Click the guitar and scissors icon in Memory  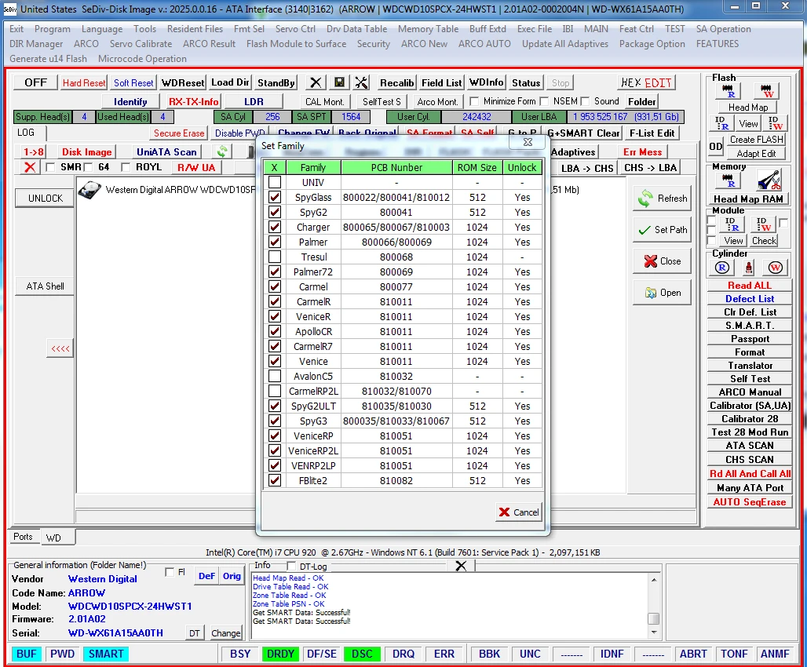click(769, 180)
